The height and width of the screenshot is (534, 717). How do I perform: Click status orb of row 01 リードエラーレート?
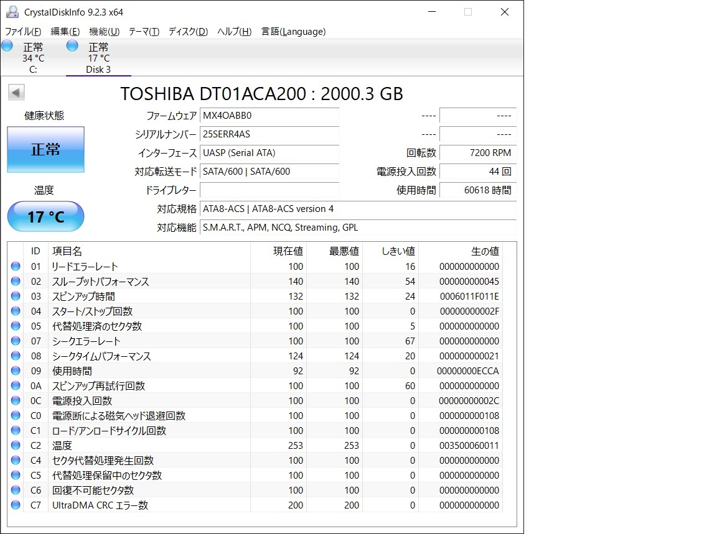point(16,266)
